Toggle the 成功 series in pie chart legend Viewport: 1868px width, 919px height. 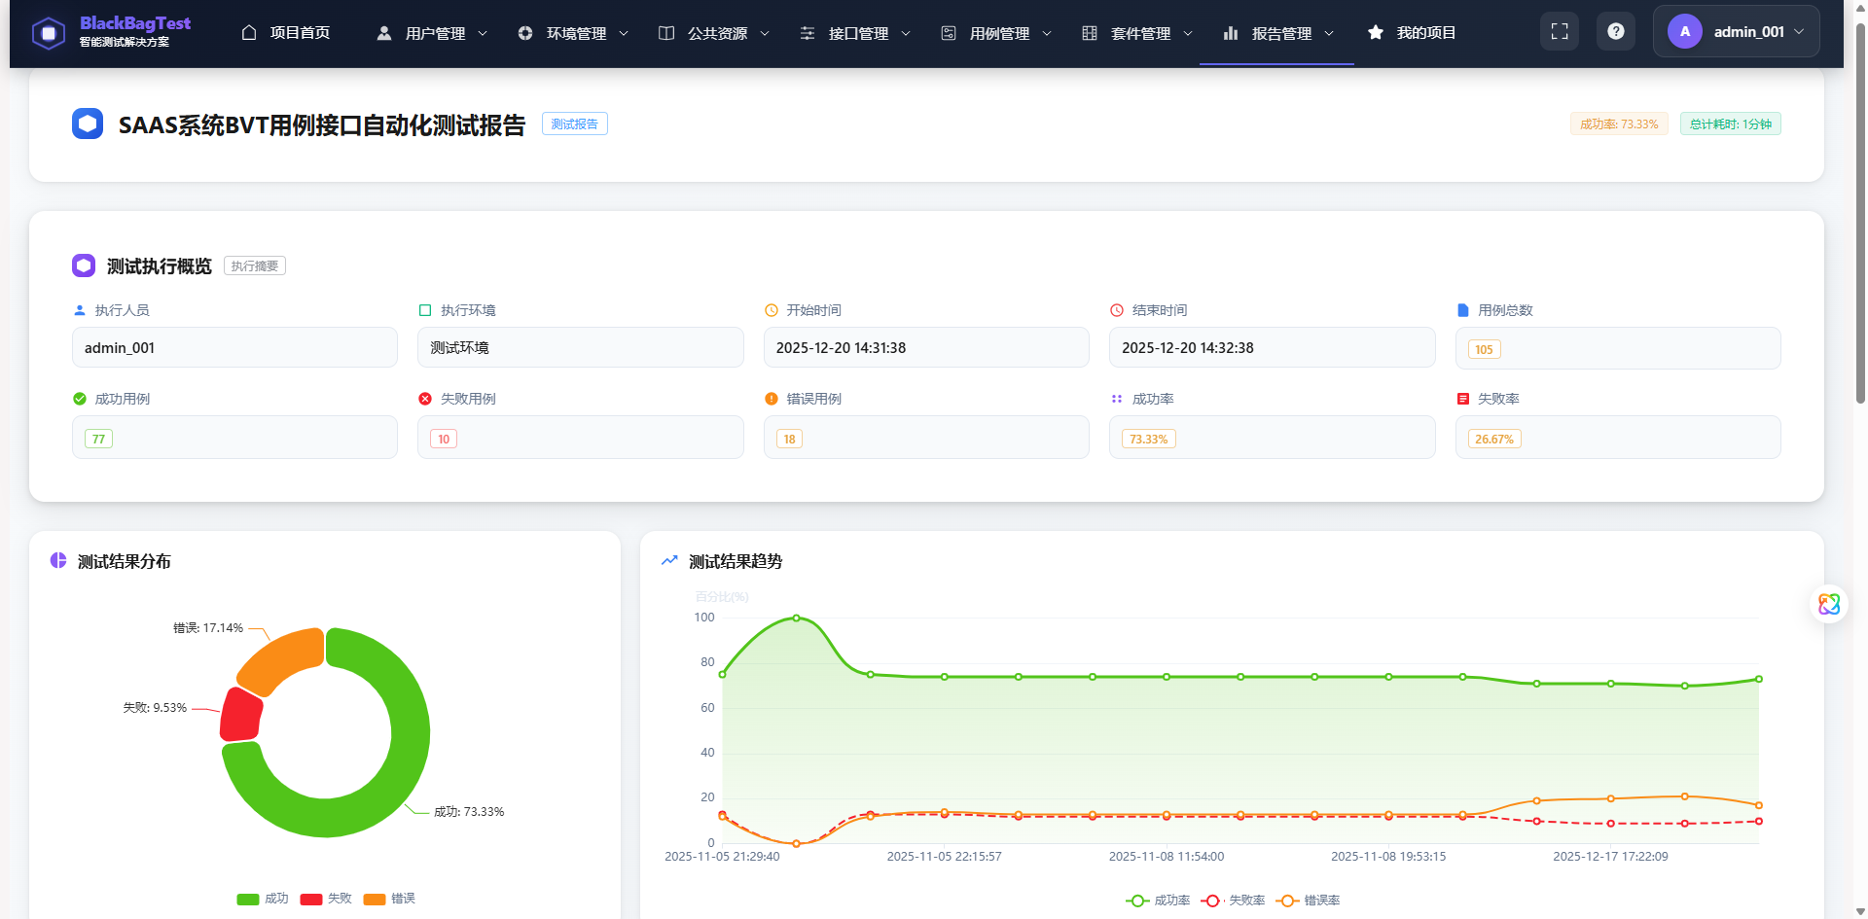[x=263, y=899]
